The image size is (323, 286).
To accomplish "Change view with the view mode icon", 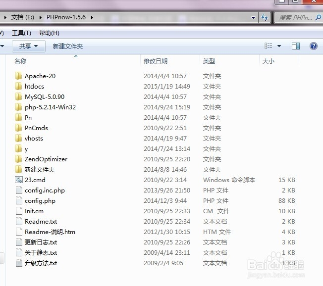I will [x=268, y=46].
